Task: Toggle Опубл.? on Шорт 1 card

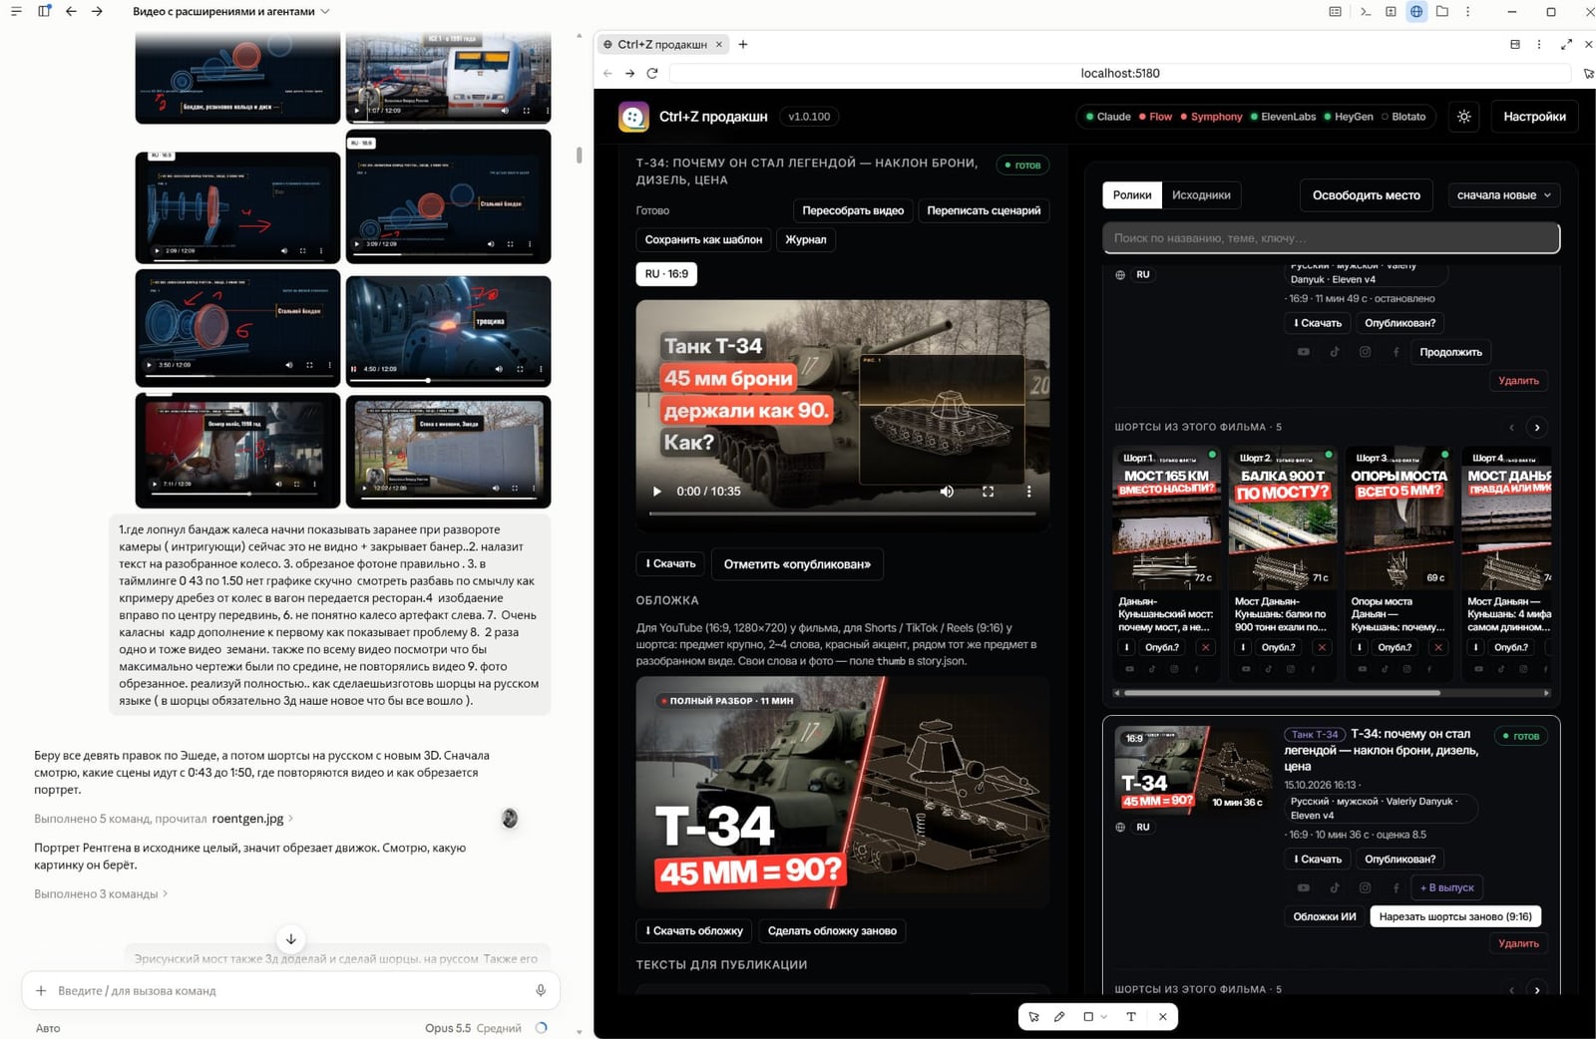Action: (x=1161, y=647)
